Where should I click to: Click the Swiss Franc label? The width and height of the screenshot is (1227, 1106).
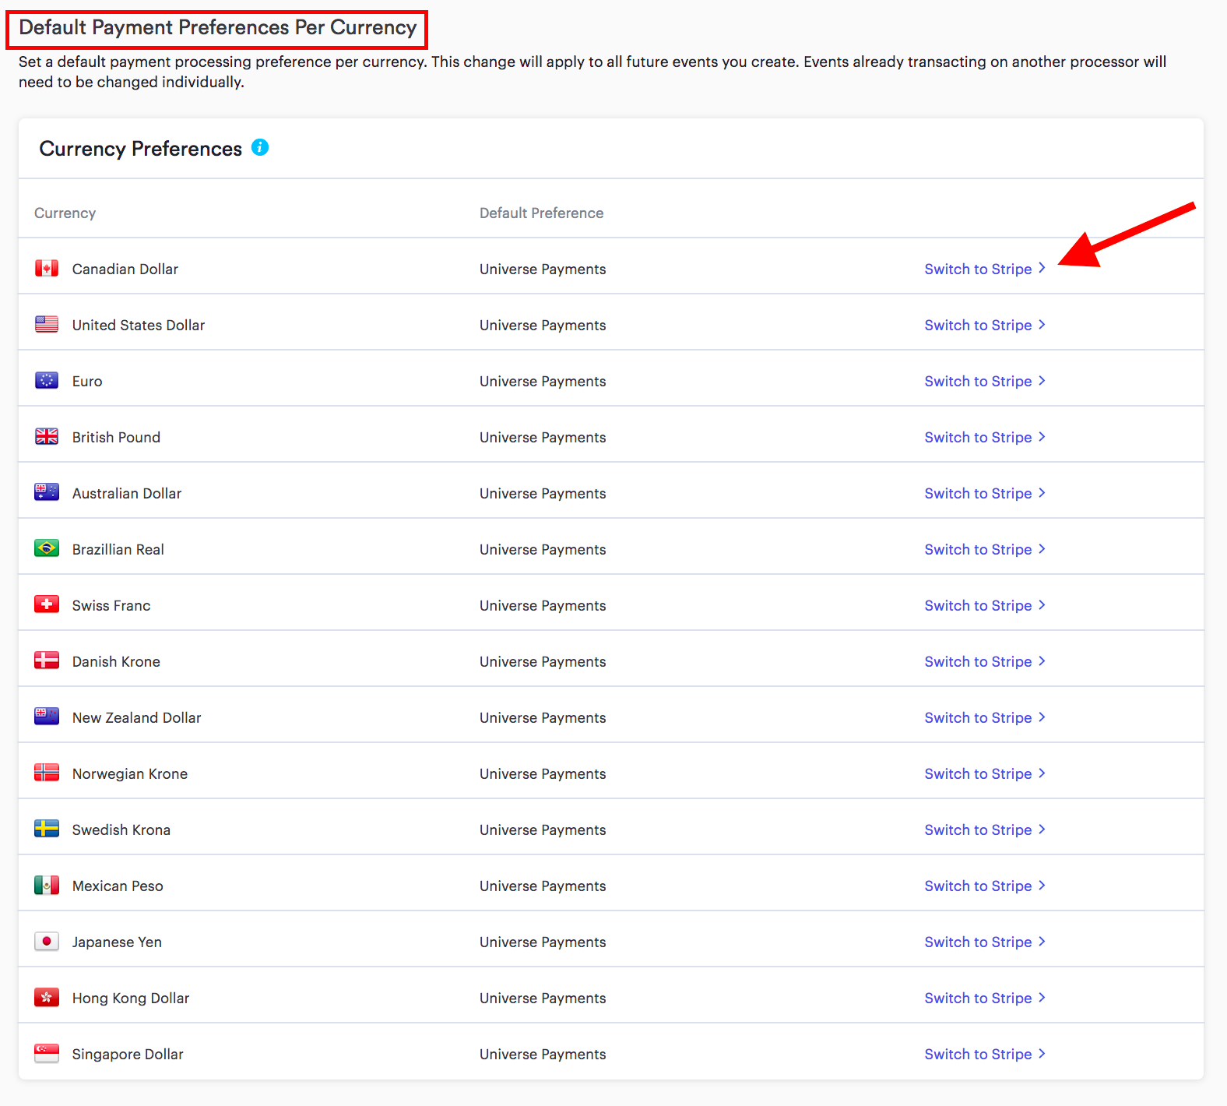(111, 605)
